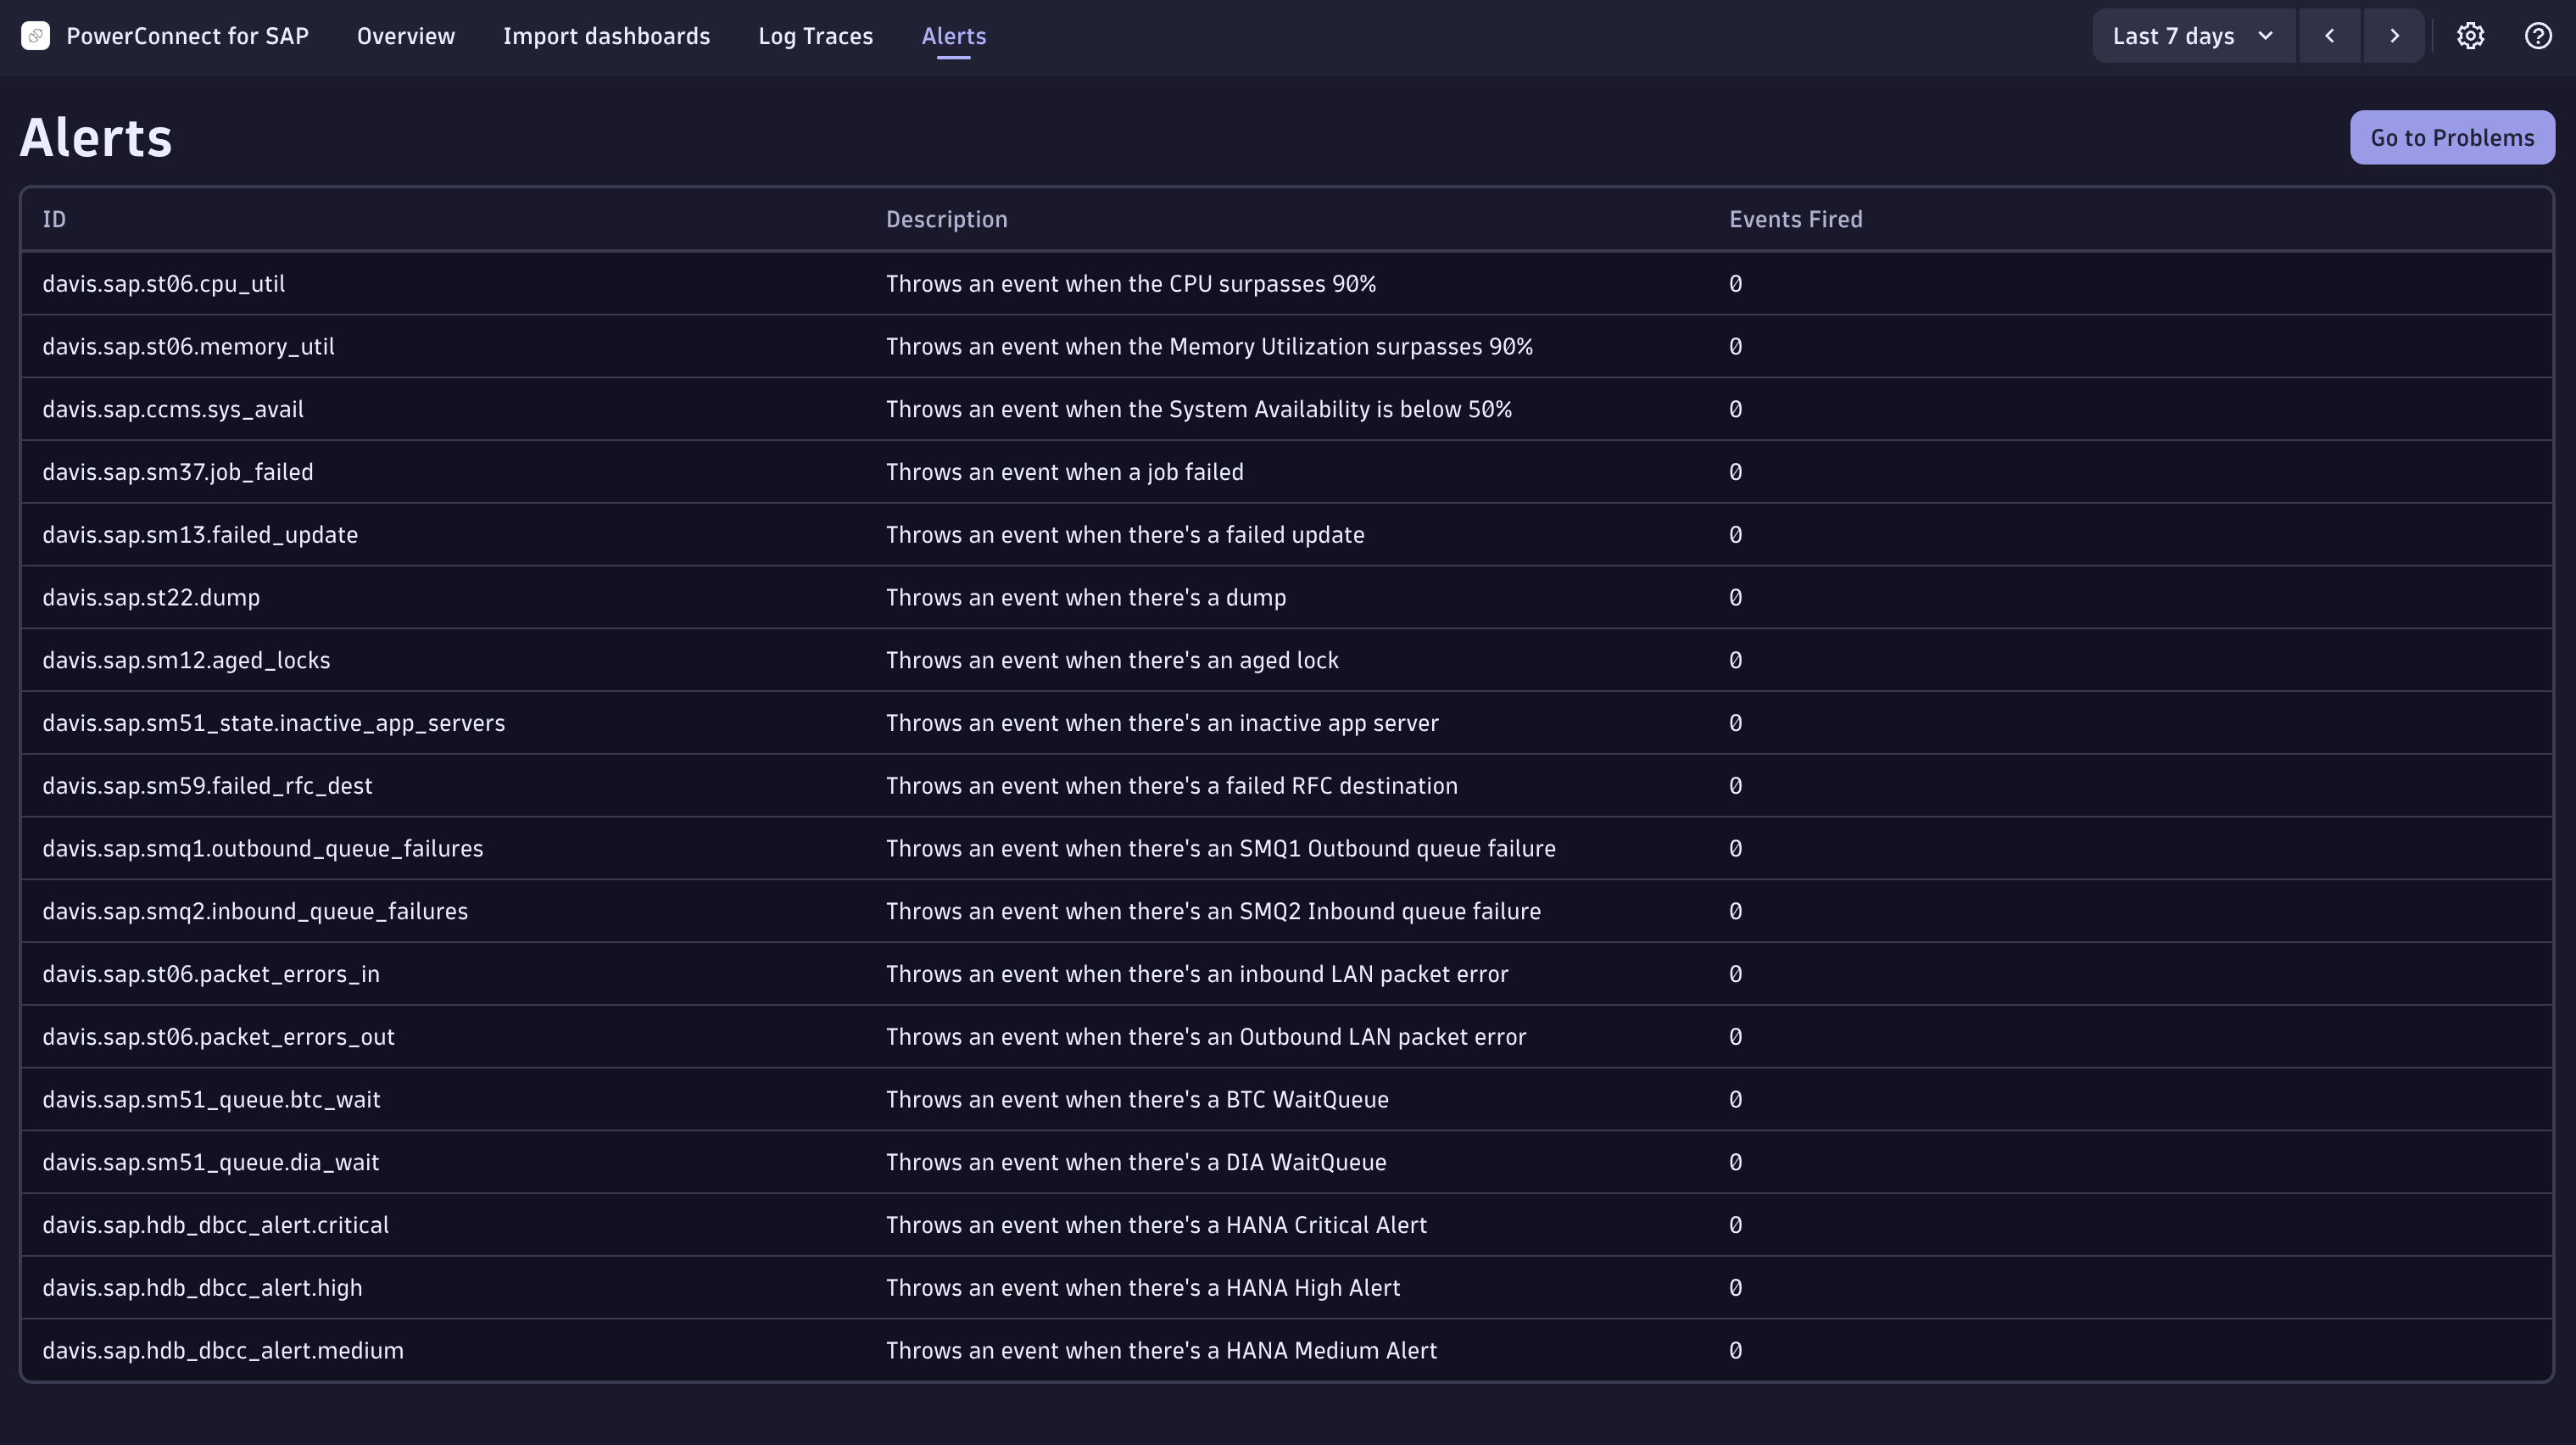Select davis.sap.hdb_dbcc_alert.high alert ID

pyautogui.click(x=202, y=1288)
